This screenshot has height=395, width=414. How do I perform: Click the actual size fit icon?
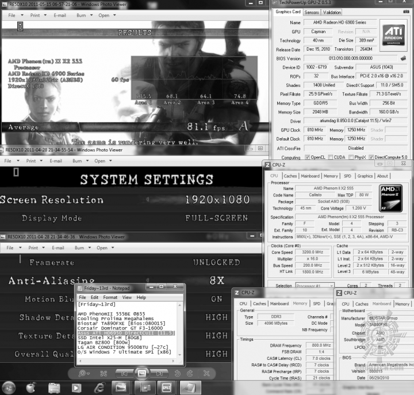point(103,373)
